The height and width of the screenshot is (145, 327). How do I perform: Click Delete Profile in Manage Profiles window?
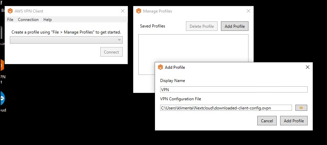(202, 26)
